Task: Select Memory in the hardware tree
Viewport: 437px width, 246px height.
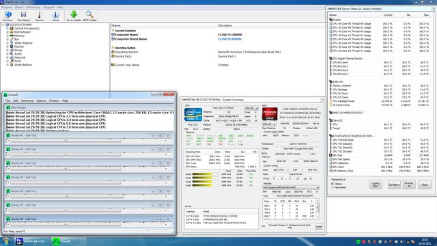Action: [x=19, y=36]
